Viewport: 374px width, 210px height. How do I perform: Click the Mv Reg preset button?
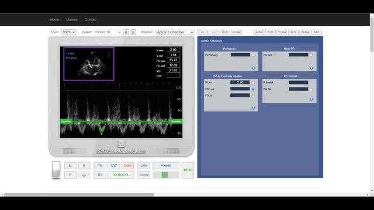coord(236,32)
